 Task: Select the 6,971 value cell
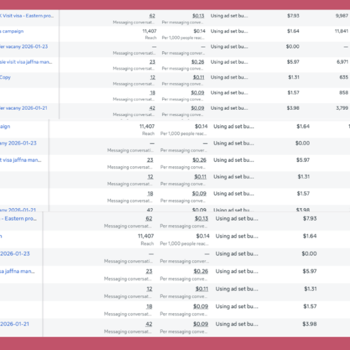[x=341, y=61]
